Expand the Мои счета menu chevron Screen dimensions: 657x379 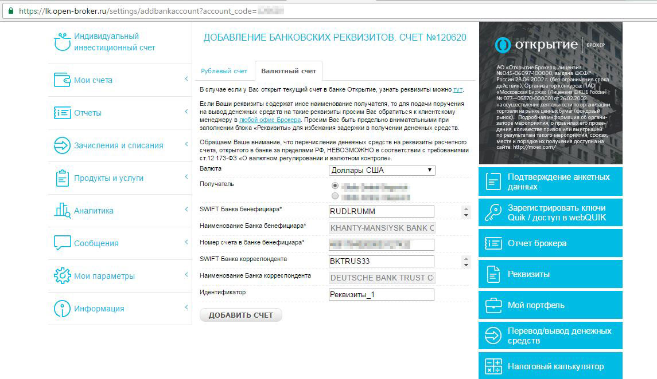tap(186, 78)
